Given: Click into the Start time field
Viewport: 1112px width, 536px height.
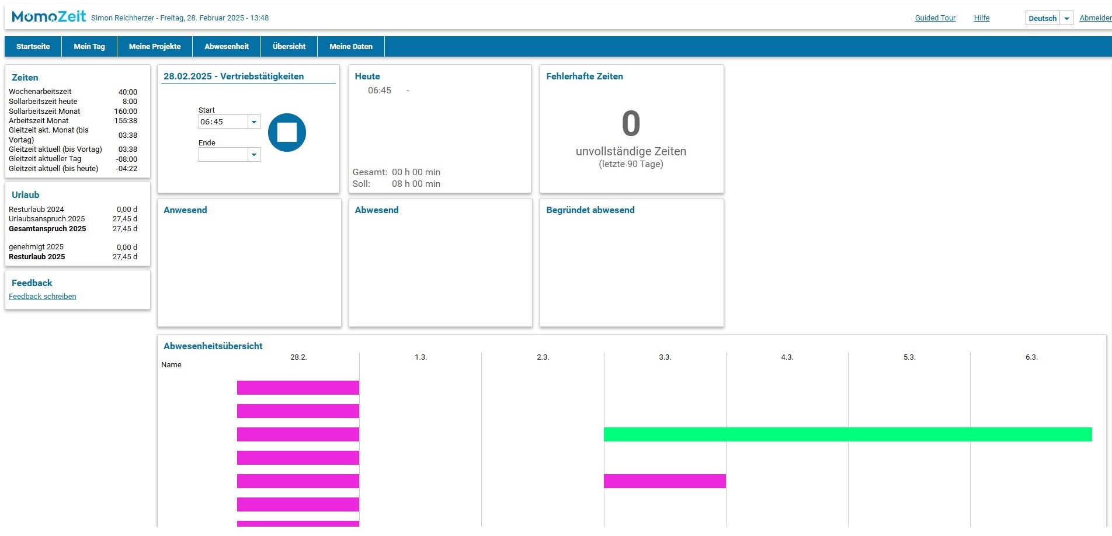Looking at the screenshot, I should pos(223,122).
